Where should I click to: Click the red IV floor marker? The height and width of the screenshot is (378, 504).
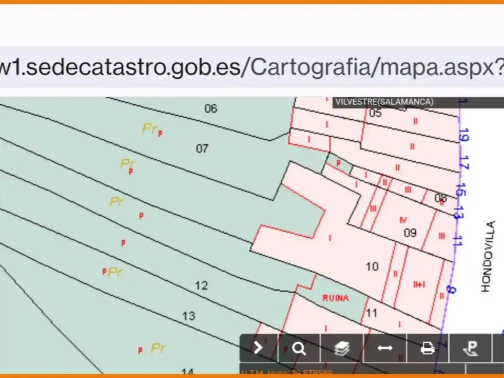click(403, 220)
